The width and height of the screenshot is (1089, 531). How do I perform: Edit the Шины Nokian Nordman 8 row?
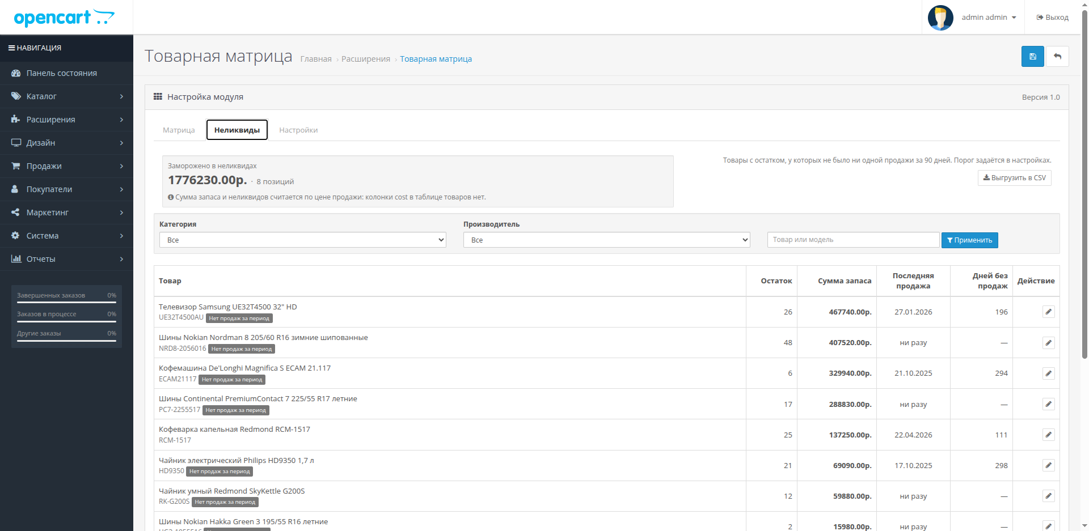click(1049, 343)
